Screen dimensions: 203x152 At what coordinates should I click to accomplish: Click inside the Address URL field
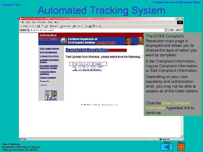point(97,30)
